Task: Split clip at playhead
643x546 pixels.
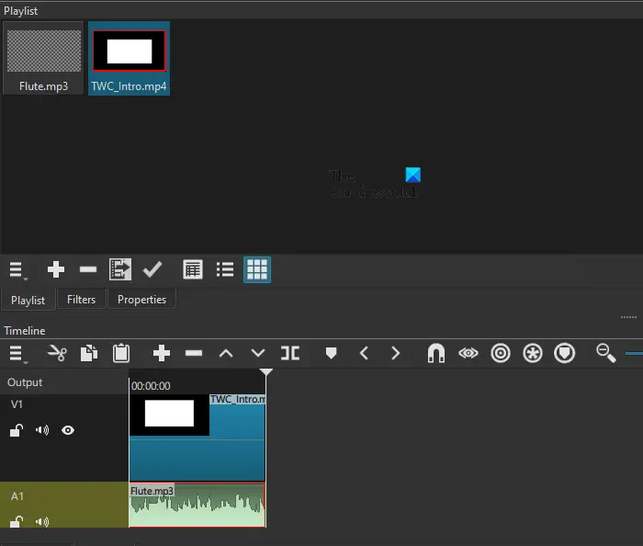Action: tap(290, 353)
